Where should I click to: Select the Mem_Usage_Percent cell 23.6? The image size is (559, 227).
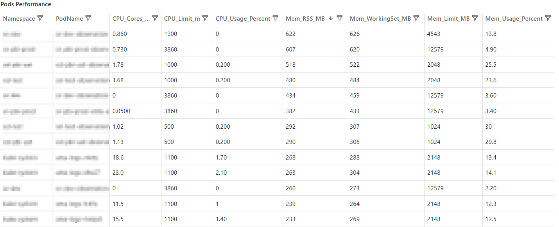pyautogui.click(x=491, y=80)
